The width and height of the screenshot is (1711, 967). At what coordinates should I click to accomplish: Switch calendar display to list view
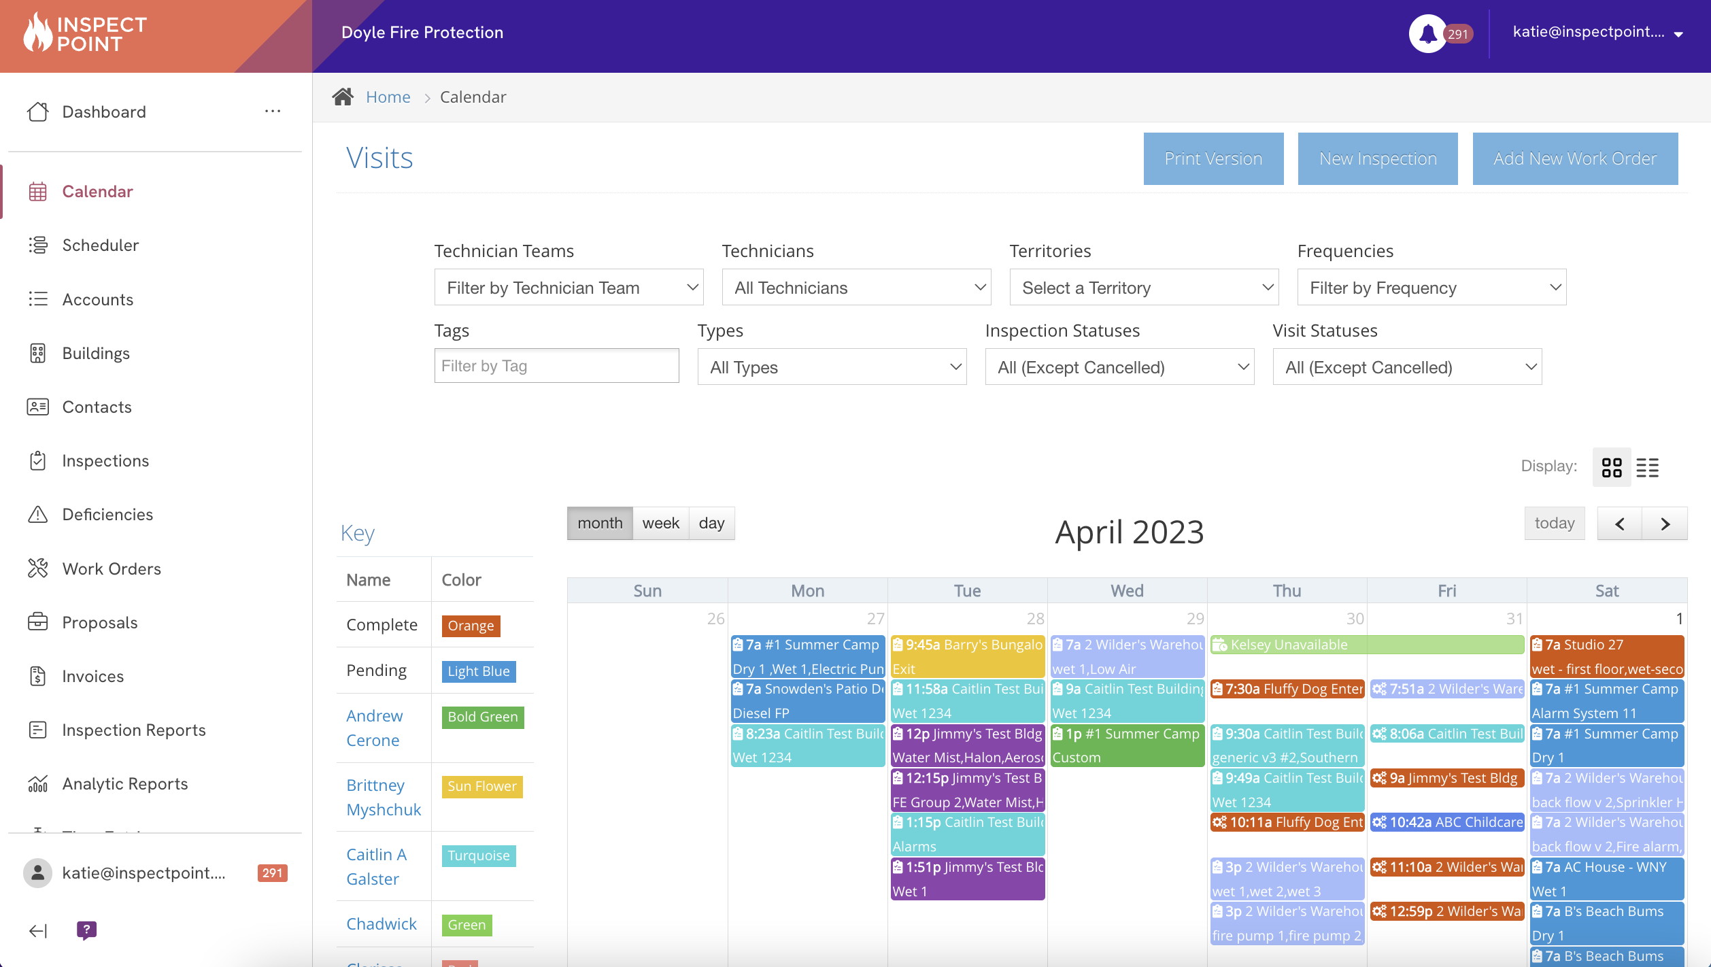pos(1648,467)
